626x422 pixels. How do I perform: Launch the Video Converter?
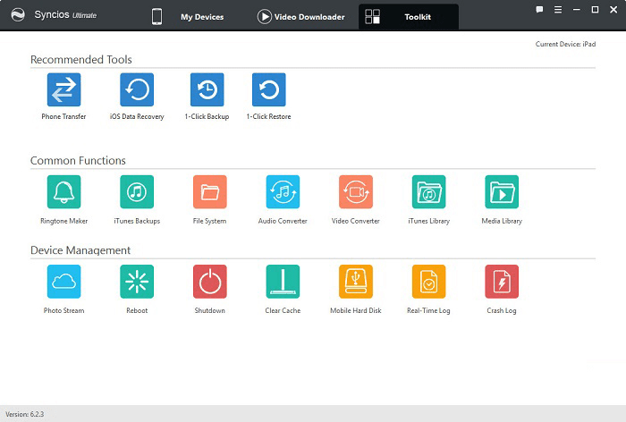[x=355, y=191]
